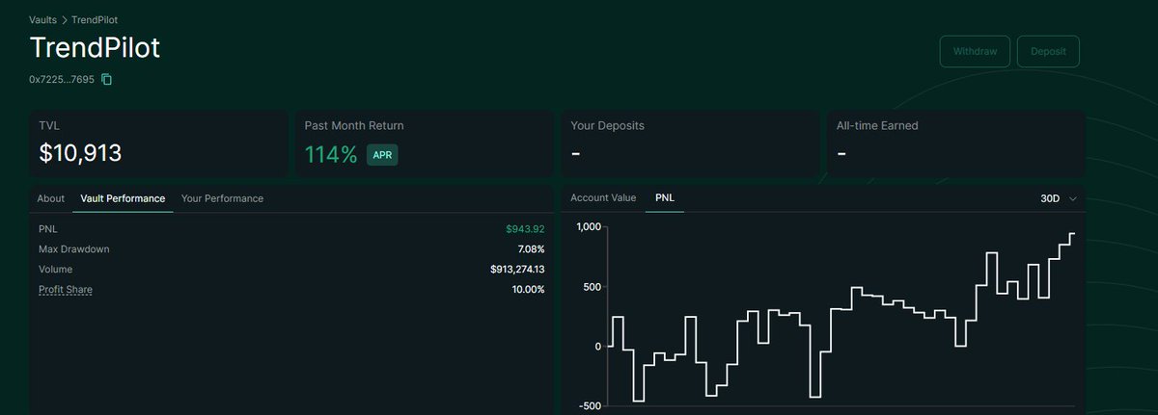The width and height of the screenshot is (1158, 415).
Task: Click the Profit Share value 10.00%
Action: click(x=528, y=290)
